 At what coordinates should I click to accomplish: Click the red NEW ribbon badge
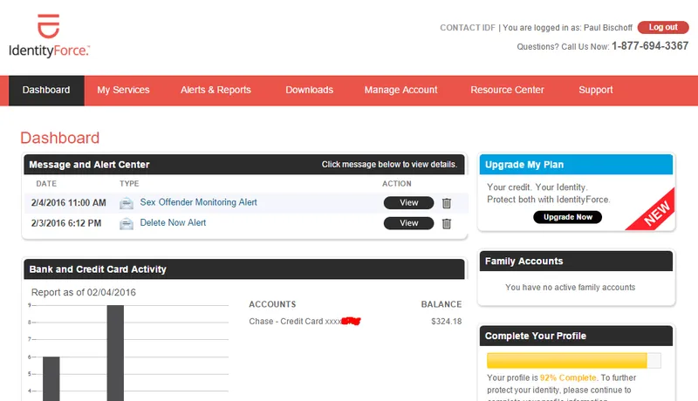pos(653,210)
